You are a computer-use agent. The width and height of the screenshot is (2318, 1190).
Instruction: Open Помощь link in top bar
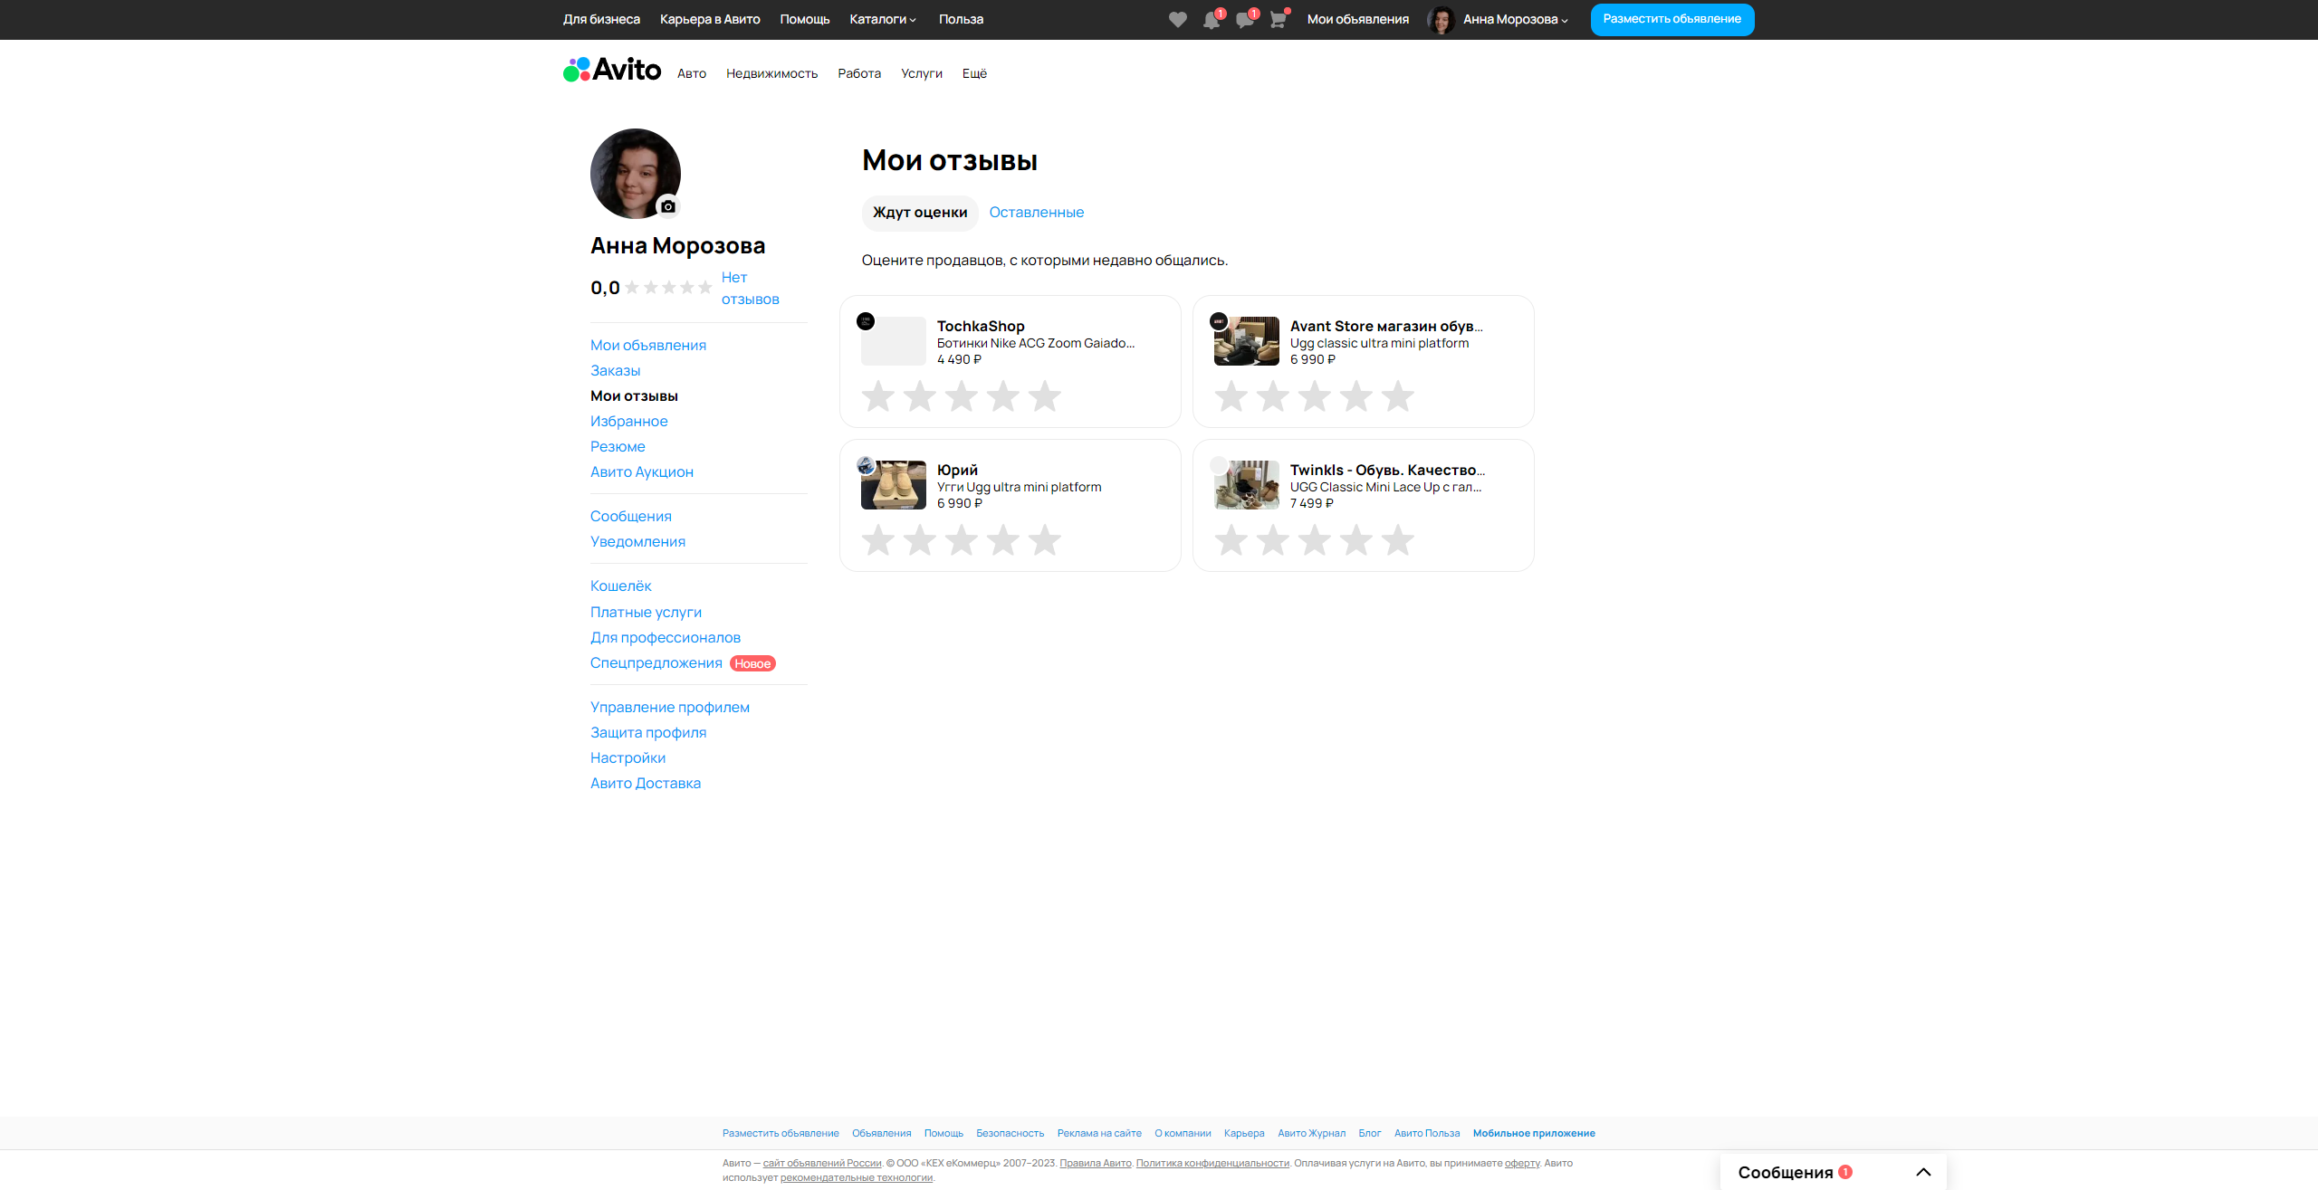tap(805, 20)
